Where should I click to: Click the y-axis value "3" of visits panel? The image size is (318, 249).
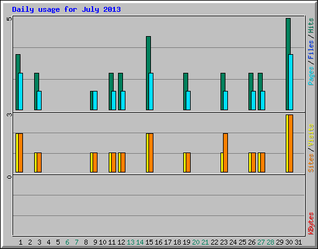click(9, 115)
